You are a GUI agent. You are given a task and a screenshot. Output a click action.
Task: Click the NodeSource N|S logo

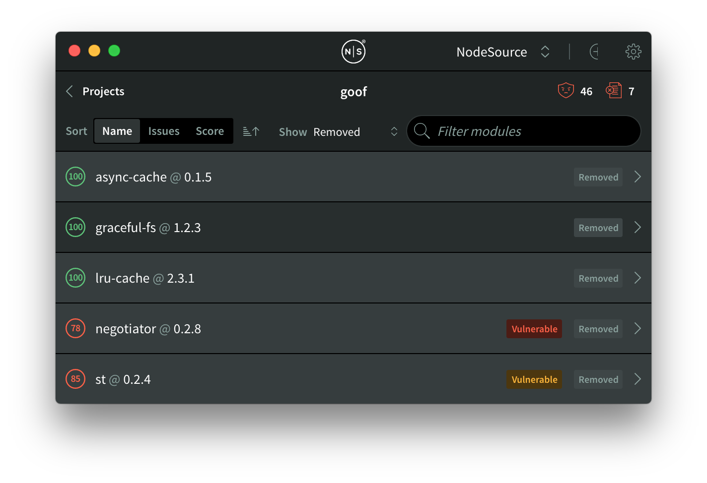[x=353, y=52]
